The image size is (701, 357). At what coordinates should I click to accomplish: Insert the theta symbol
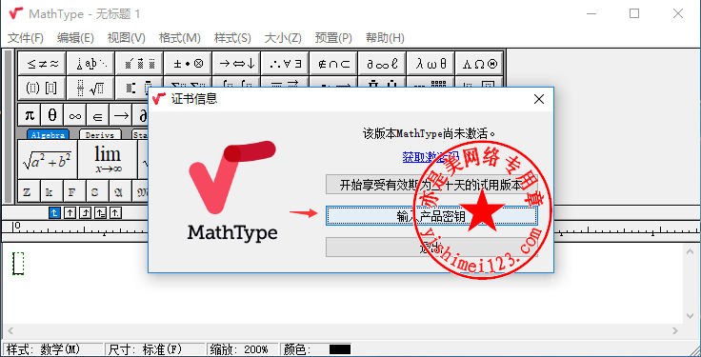(x=52, y=116)
